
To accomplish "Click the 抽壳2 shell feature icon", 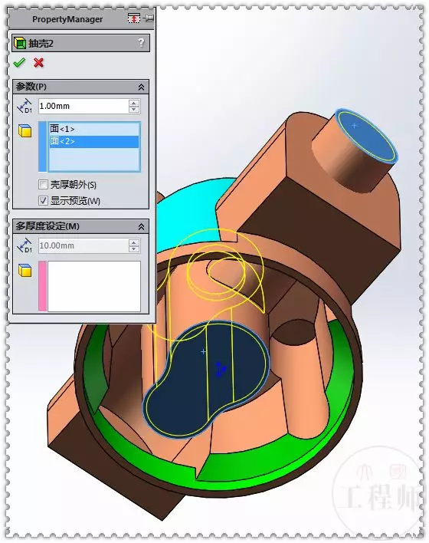I will pyautogui.click(x=20, y=43).
